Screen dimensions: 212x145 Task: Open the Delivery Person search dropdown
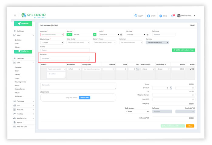105,42
